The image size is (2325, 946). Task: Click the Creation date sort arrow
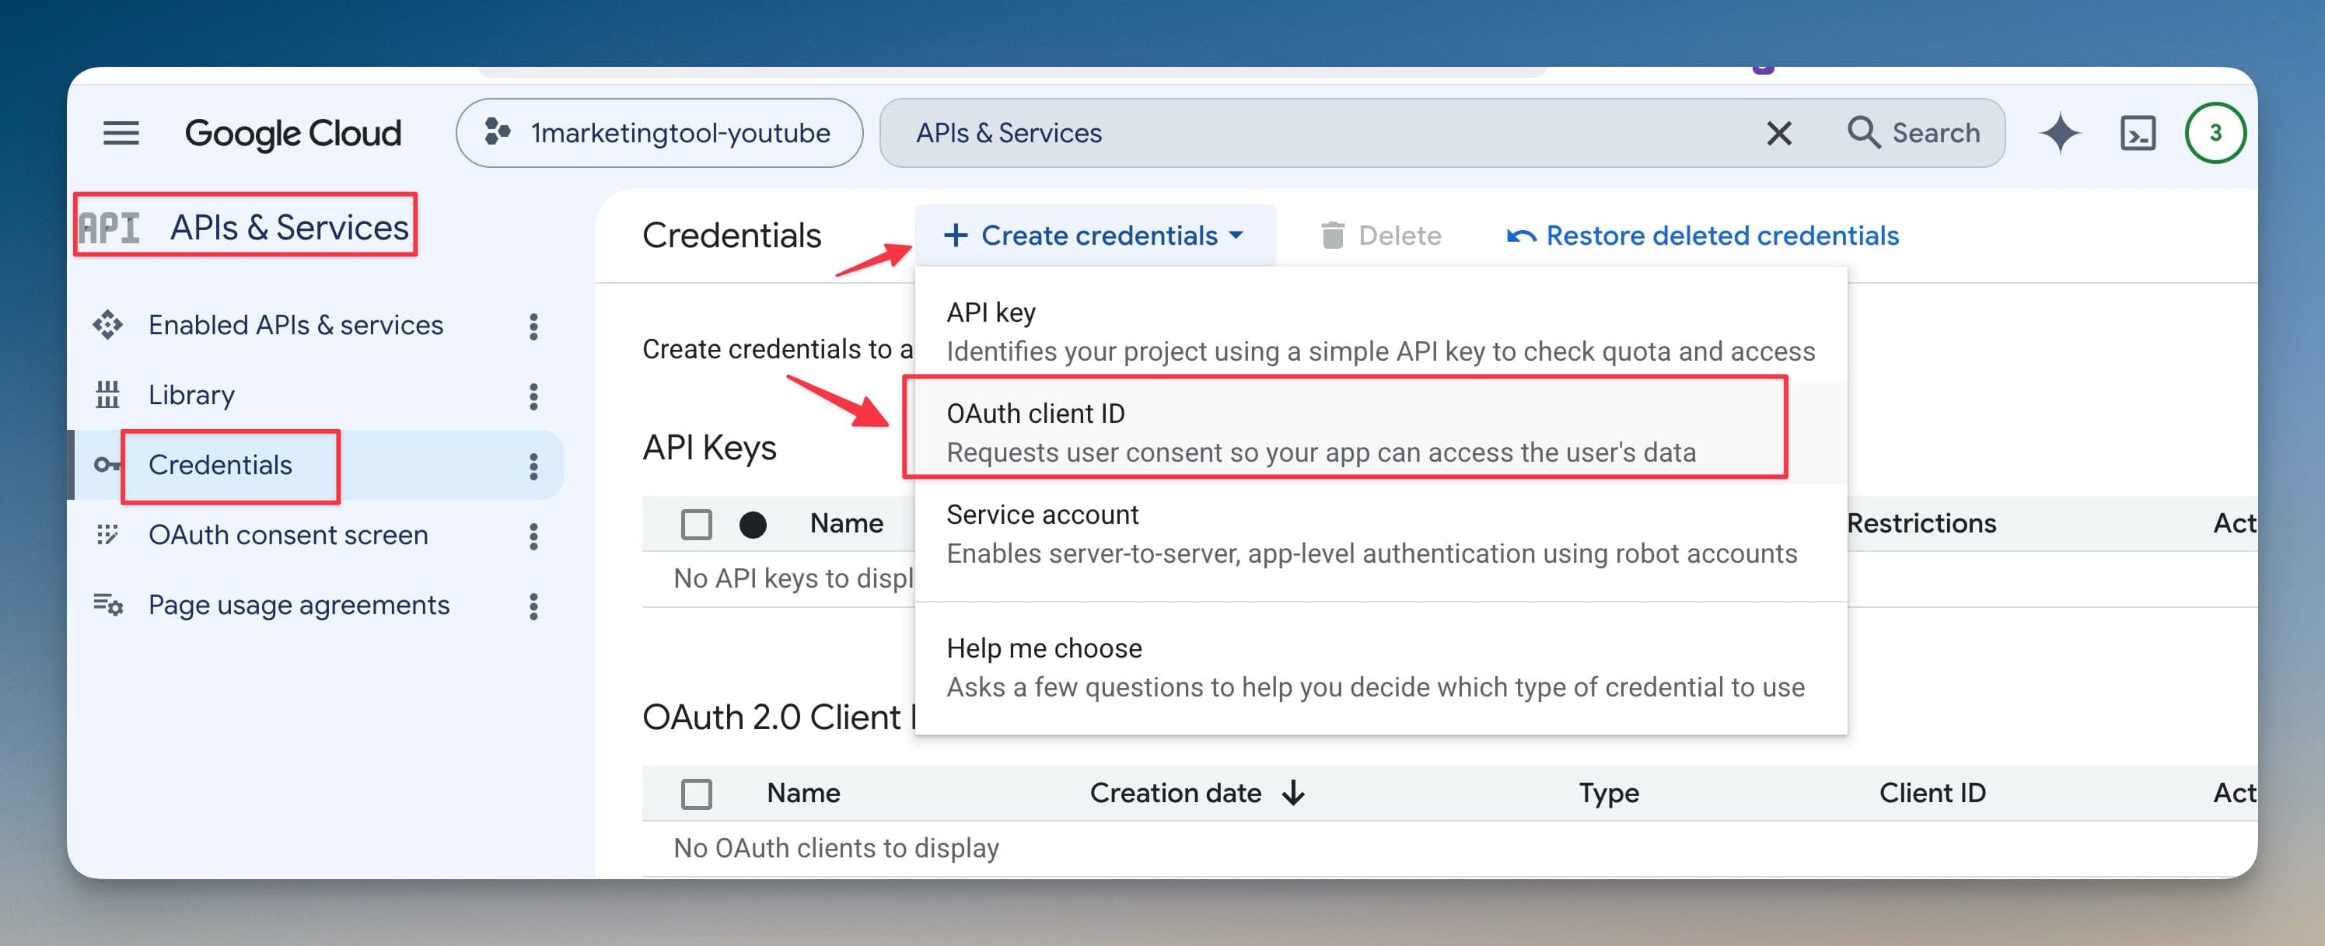coord(1293,794)
